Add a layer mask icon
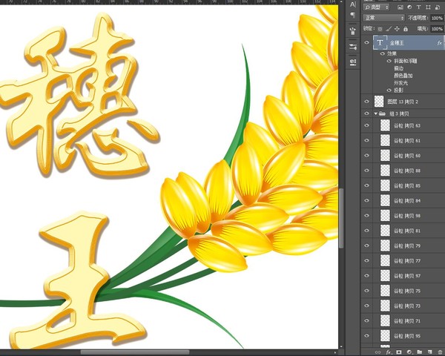This screenshot has width=445, height=356. click(x=399, y=352)
